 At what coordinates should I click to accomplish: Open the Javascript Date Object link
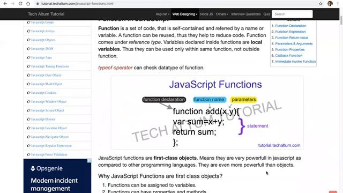click(x=46, y=75)
